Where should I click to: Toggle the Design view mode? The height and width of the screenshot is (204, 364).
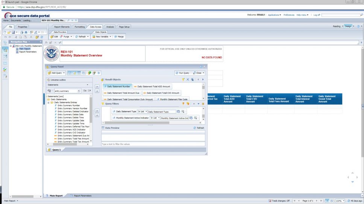coord(348,26)
